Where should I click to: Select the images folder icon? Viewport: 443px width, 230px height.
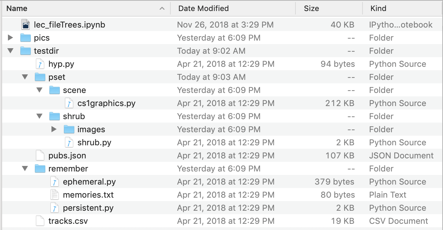coord(69,129)
